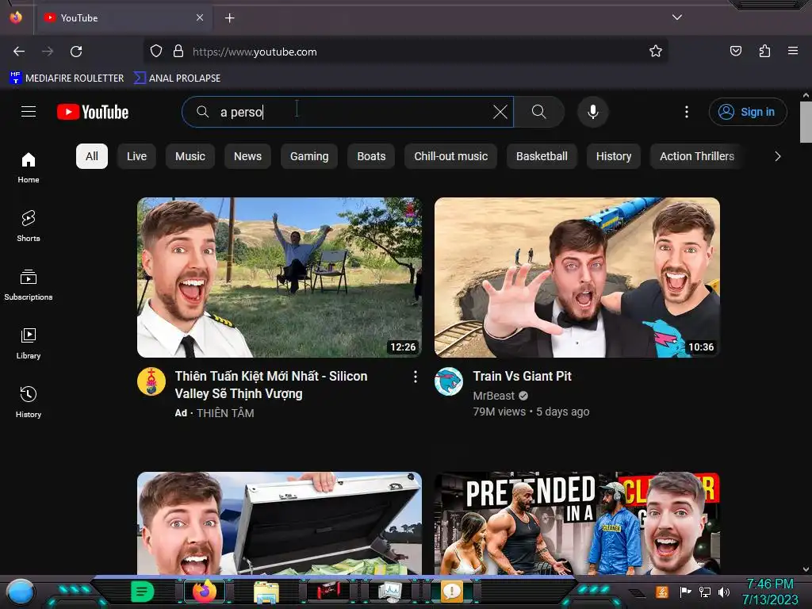
Task: Select the Music filter chip
Action: (x=190, y=156)
